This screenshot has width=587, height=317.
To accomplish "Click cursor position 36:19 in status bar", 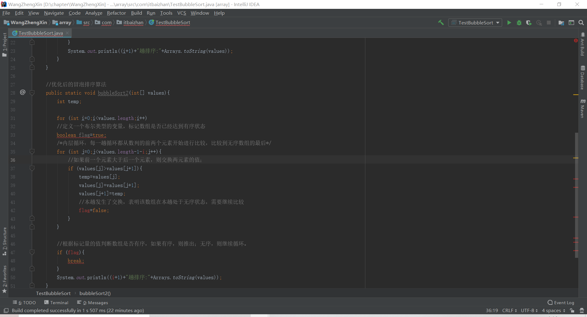I will [x=492, y=310].
